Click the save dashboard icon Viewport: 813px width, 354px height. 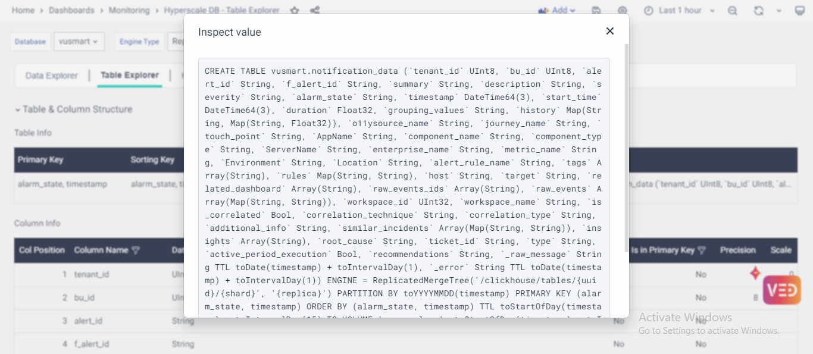[x=596, y=11]
